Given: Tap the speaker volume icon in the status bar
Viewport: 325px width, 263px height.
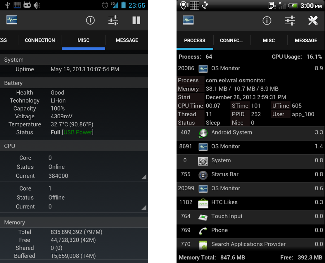Looking at the screenshot, I should pyautogui.click(x=37, y=5).
